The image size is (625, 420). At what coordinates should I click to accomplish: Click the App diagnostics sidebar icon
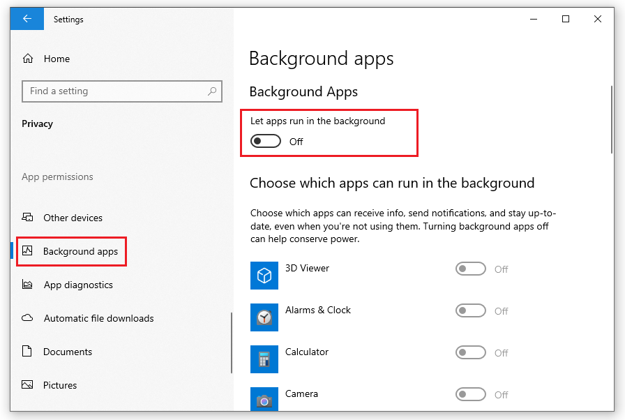coord(27,285)
